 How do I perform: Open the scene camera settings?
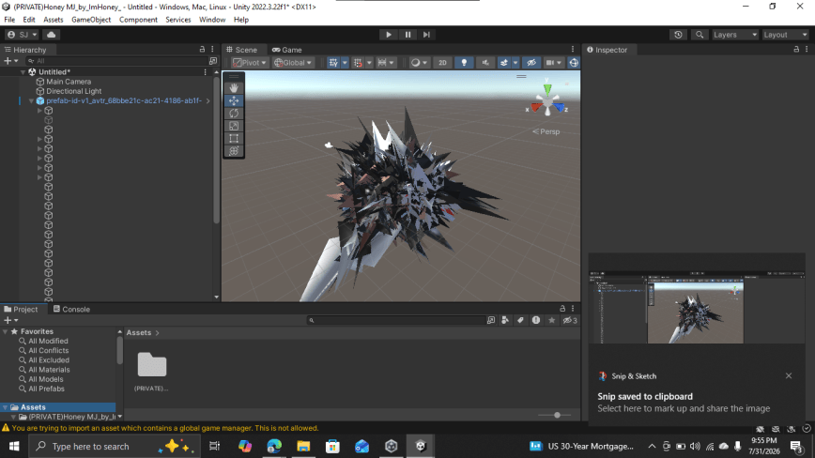[554, 62]
